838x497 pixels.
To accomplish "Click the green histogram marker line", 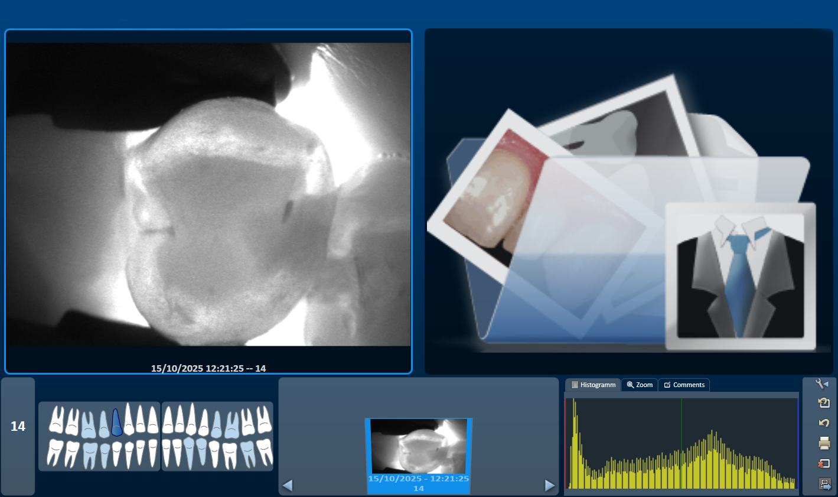I will coord(681,443).
